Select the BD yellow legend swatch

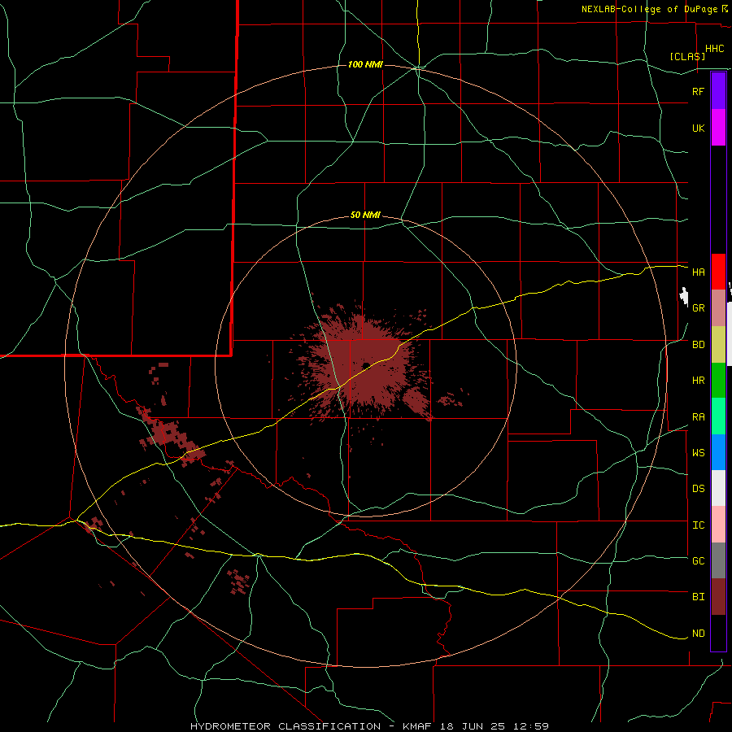tap(718, 345)
